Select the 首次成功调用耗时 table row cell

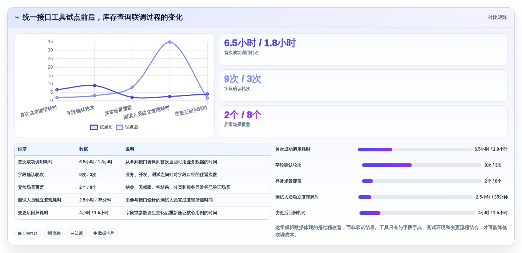point(35,162)
